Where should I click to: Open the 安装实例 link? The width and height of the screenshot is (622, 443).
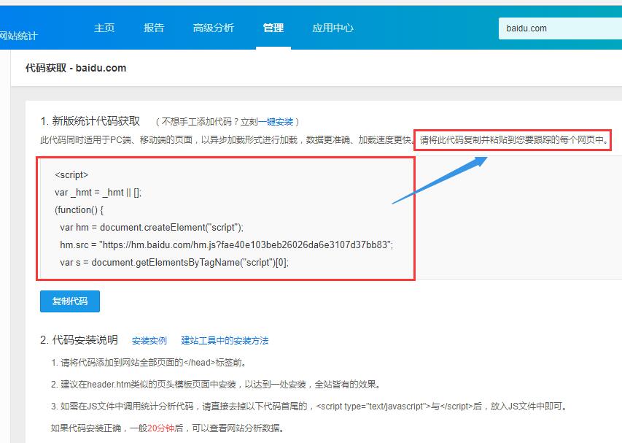click(149, 341)
